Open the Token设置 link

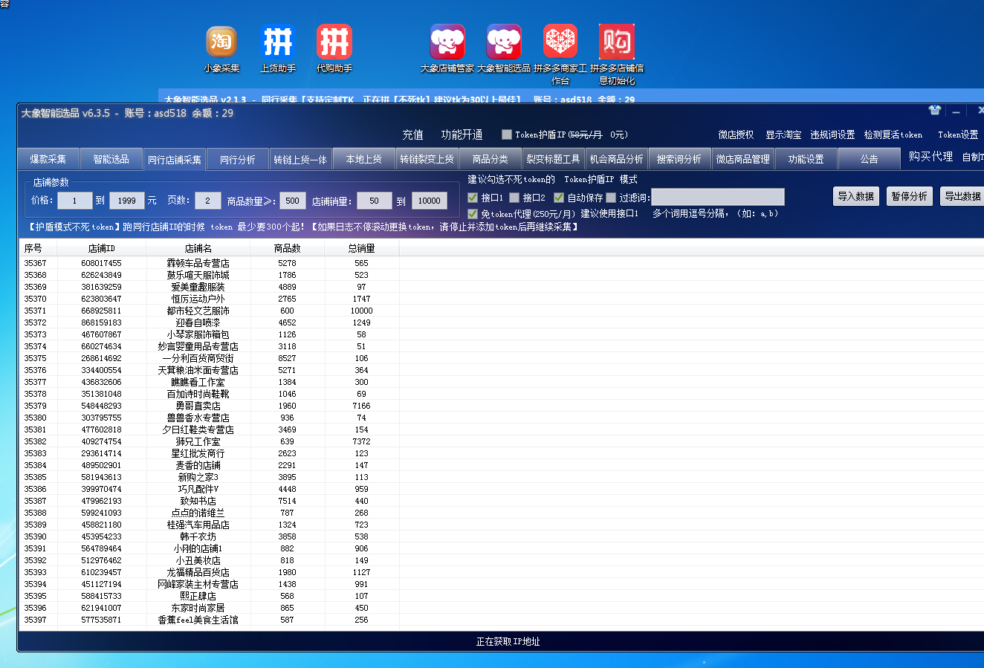pos(958,134)
